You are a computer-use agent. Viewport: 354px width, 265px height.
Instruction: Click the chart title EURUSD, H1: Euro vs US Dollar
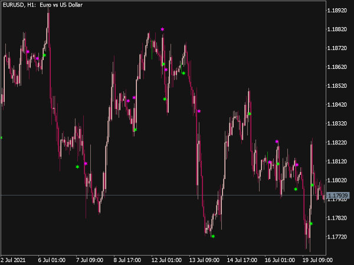click(x=42, y=5)
